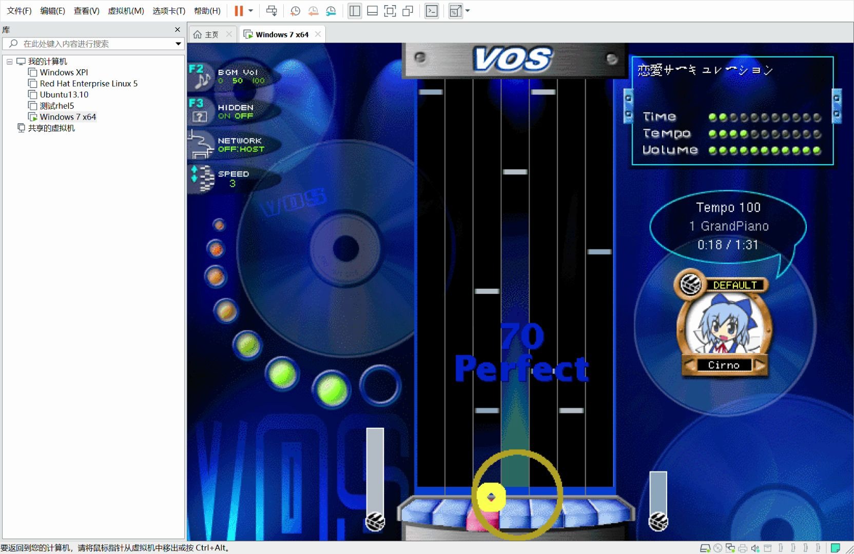This screenshot has height=554, width=854.
Task: Click the Network connection icon
Action: 201,144
